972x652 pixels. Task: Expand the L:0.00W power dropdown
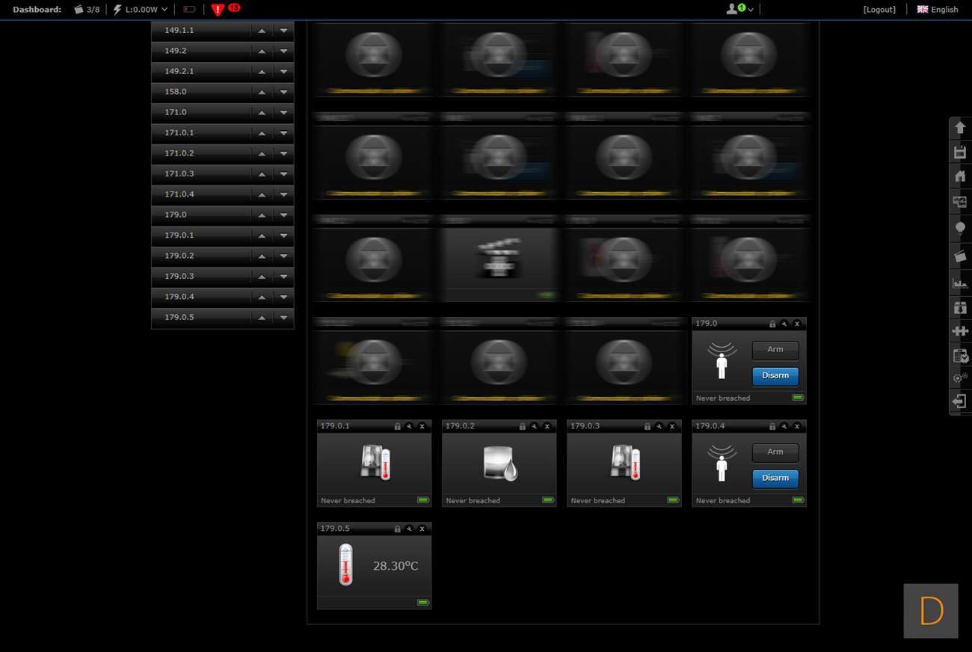pos(141,10)
